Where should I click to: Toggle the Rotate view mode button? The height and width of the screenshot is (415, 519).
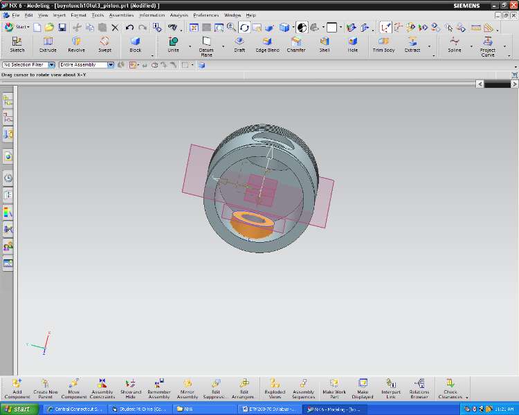coord(244,28)
